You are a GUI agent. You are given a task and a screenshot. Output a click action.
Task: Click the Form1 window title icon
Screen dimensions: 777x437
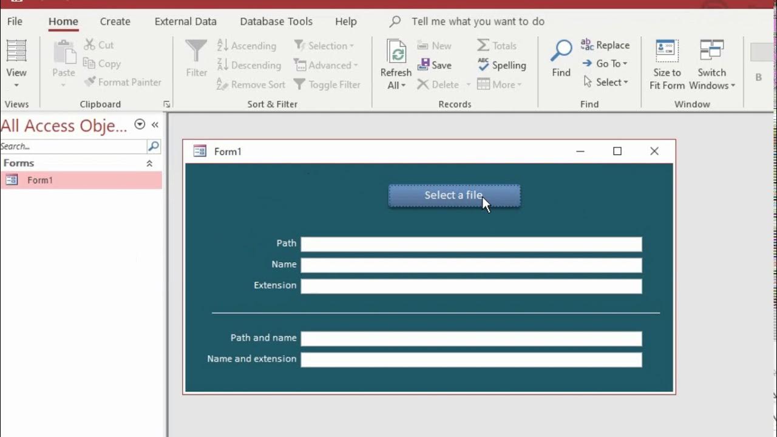200,151
